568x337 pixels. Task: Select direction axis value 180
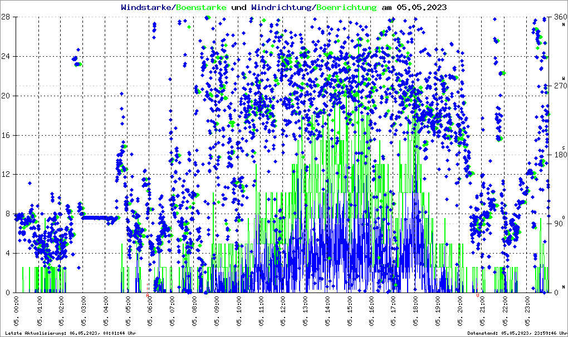point(560,155)
